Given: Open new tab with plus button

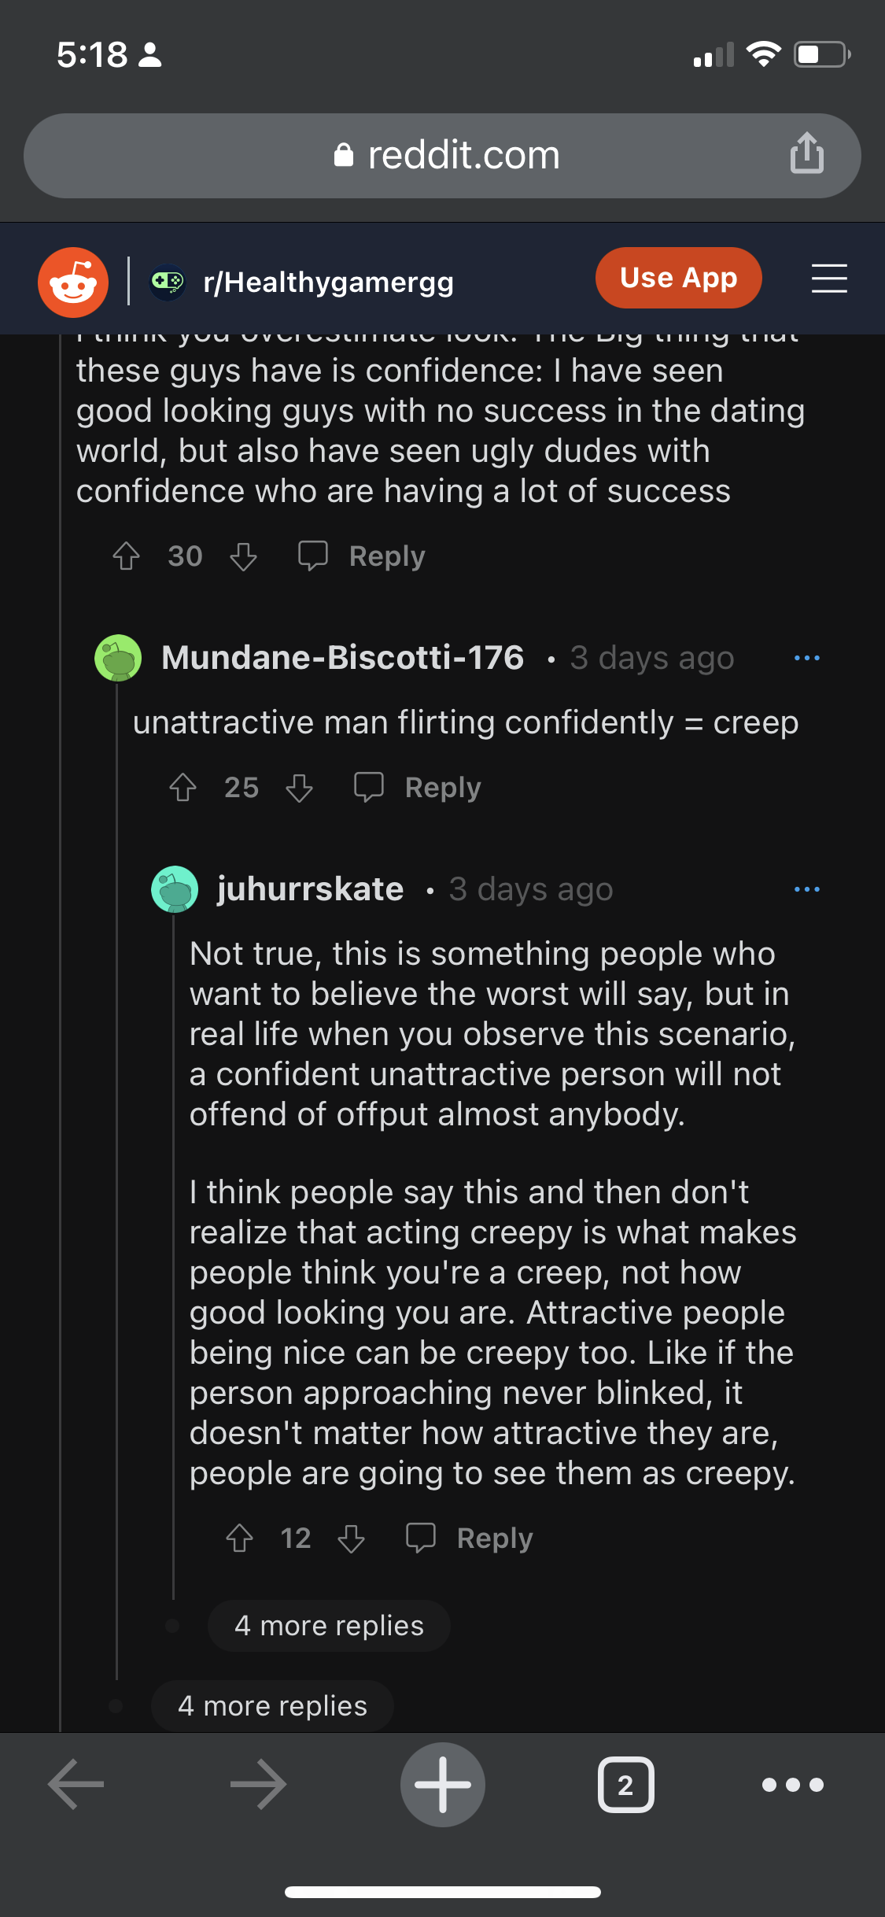Looking at the screenshot, I should tap(442, 1784).
